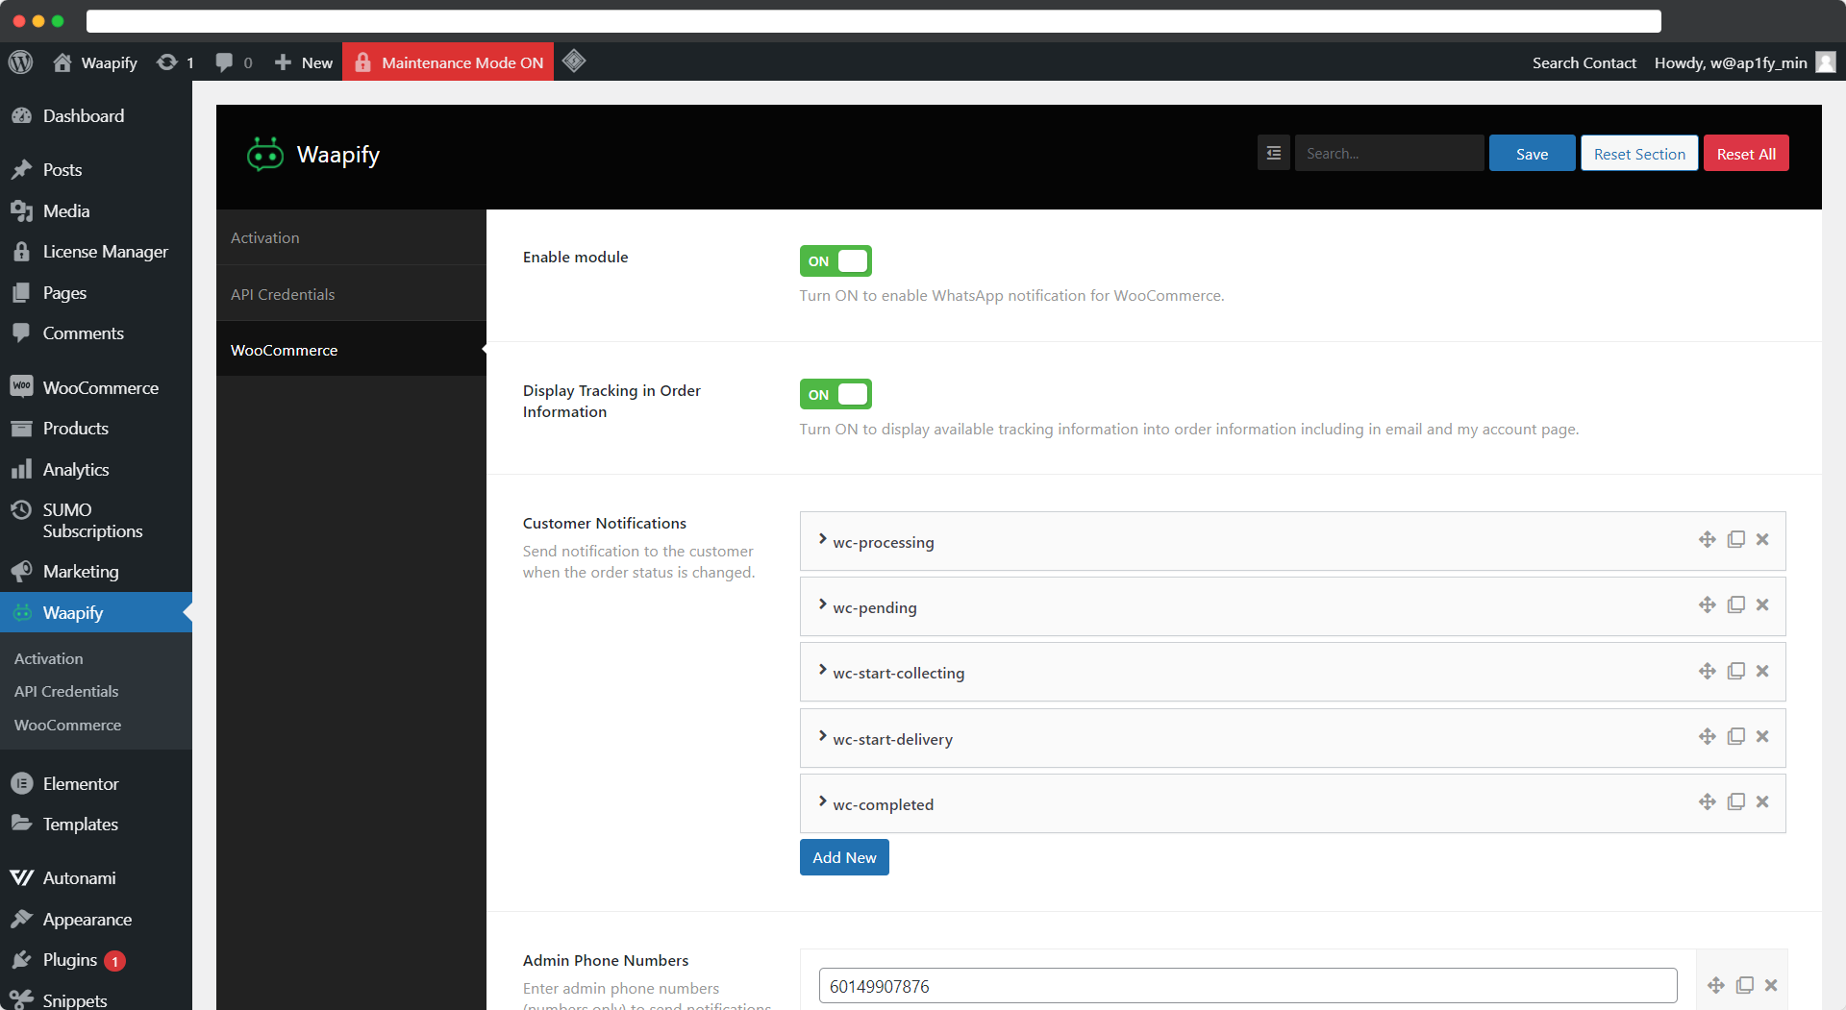The height and width of the screenshot is (1010, 1846).
Task: Duplicate the wc-start-delivery notification
Action: (1736, 737)
